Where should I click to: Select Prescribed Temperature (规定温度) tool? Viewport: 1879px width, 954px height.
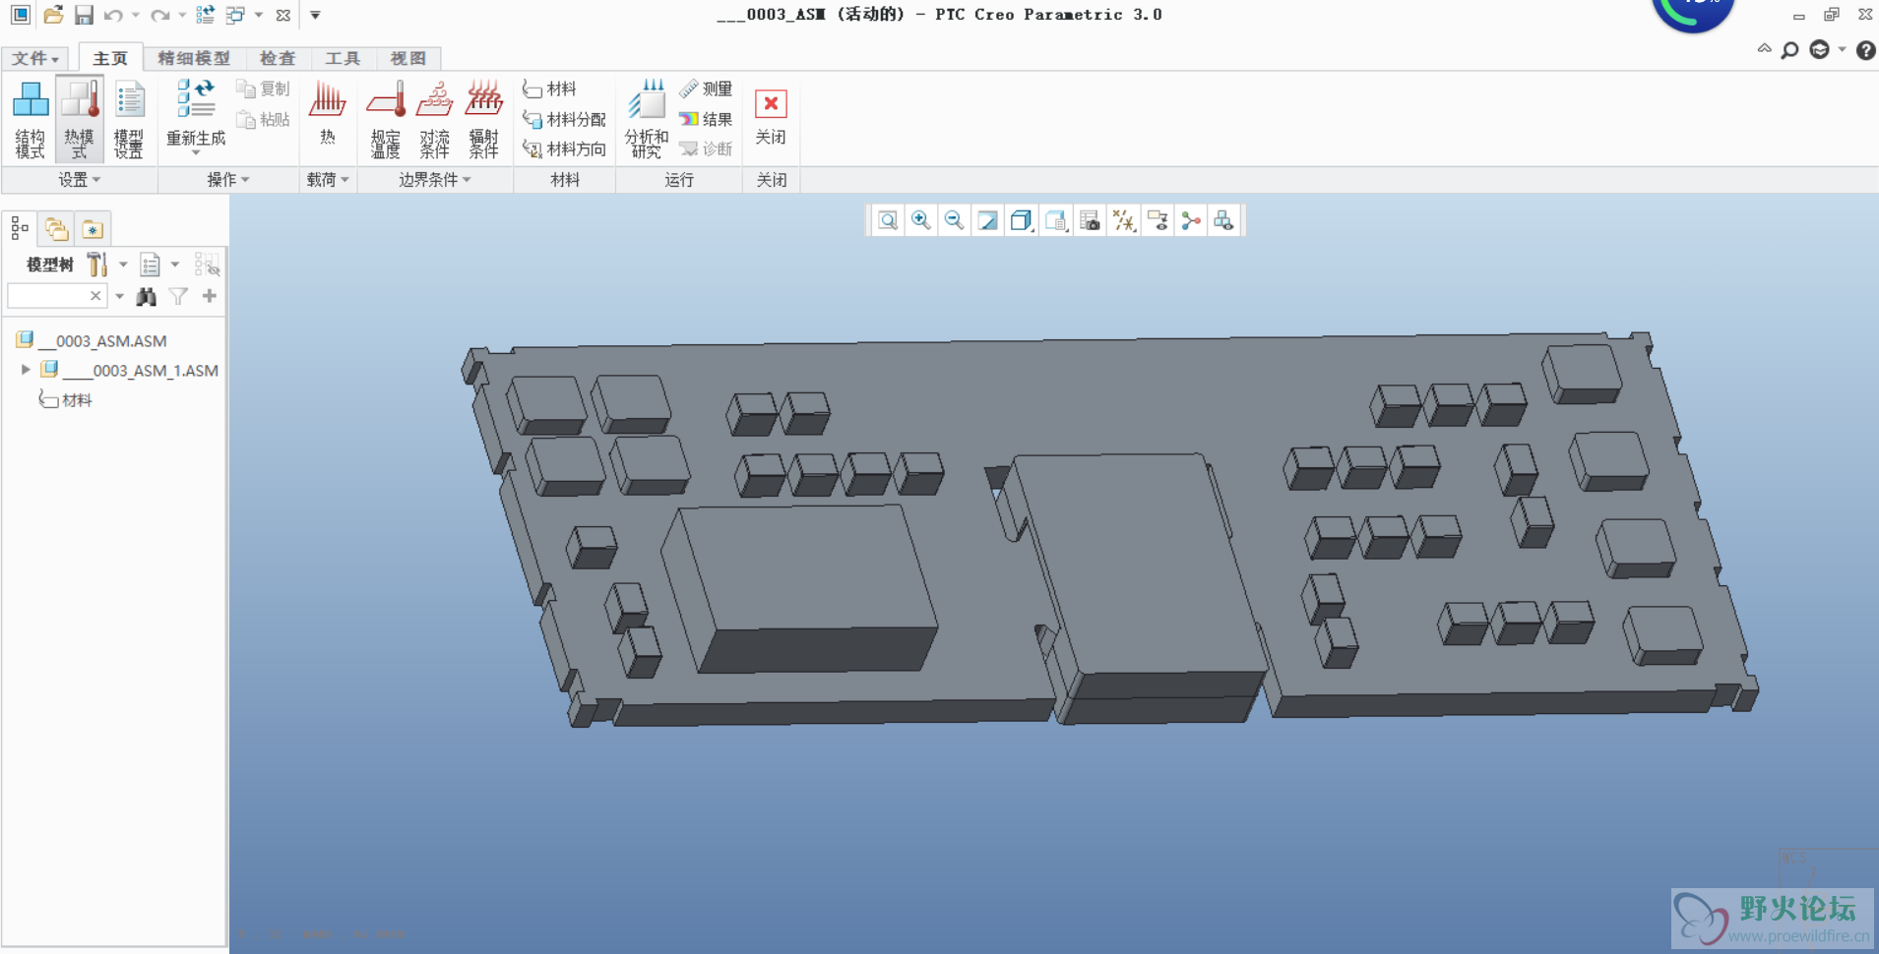pyautogui.click(x=386, y=119)
